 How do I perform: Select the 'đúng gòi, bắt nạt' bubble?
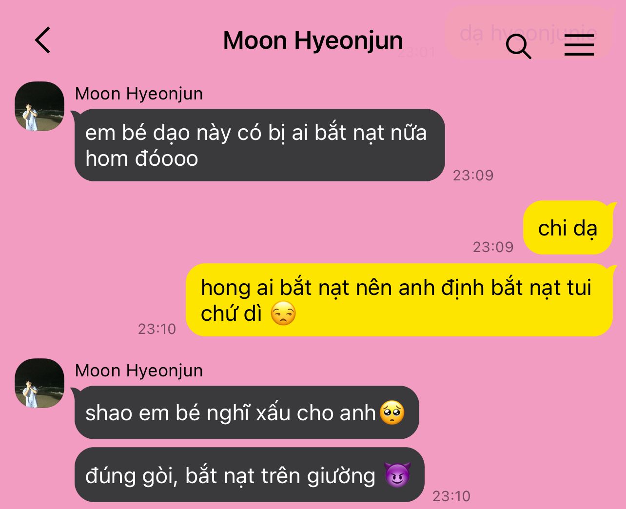pos(249,475)
